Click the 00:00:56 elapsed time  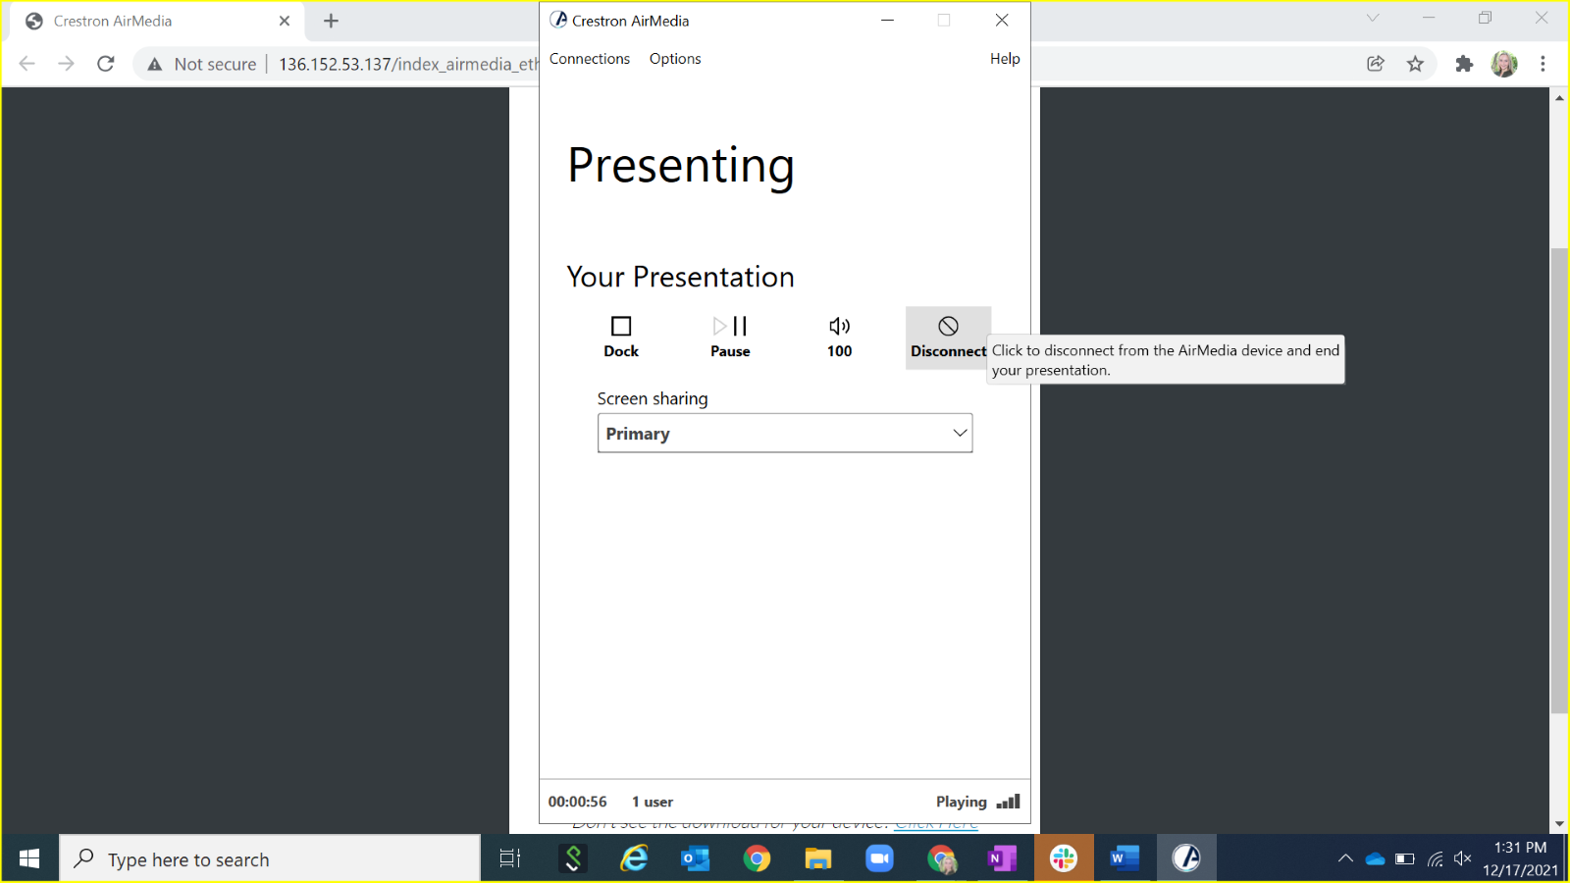coord(577,802)
